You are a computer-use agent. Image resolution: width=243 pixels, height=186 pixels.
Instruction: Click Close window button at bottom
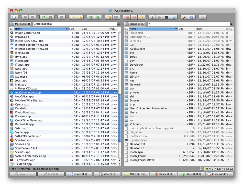coord(220,174)
